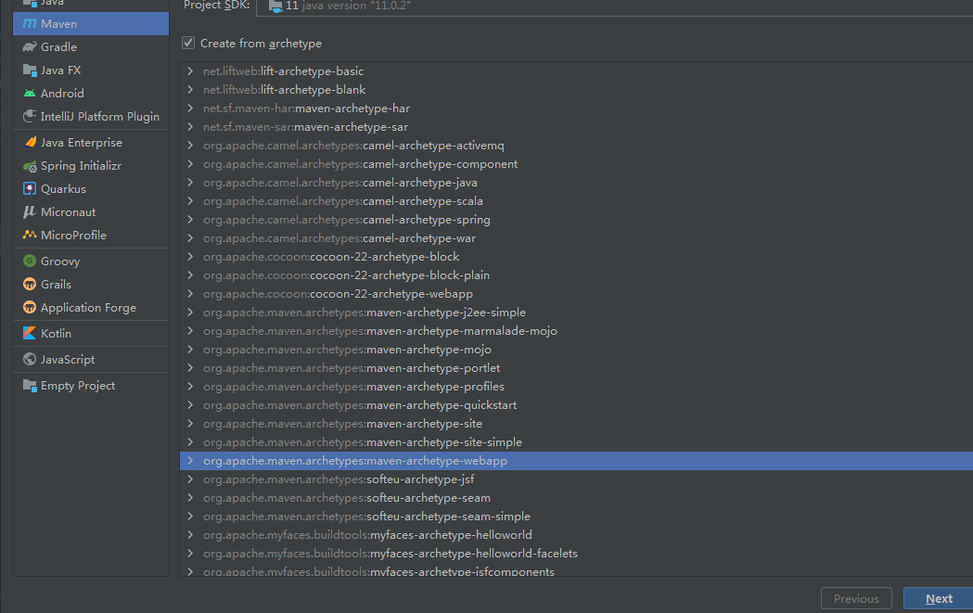
Task: Click the IntelliJ Platform Plugin icon
Action: (x=29, y=116)
